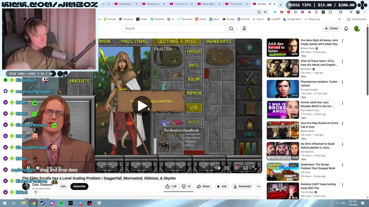Mute The Elder tab via its audio icon

click(x=270, y=4)
